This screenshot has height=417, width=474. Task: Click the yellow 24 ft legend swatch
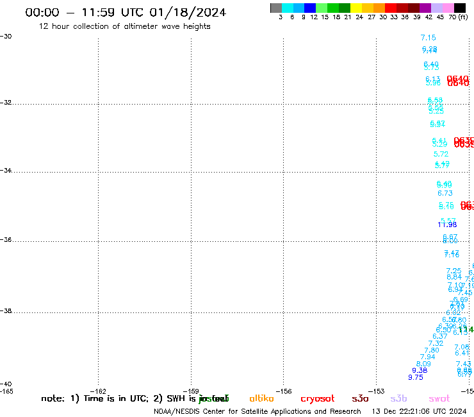(356, 8)
